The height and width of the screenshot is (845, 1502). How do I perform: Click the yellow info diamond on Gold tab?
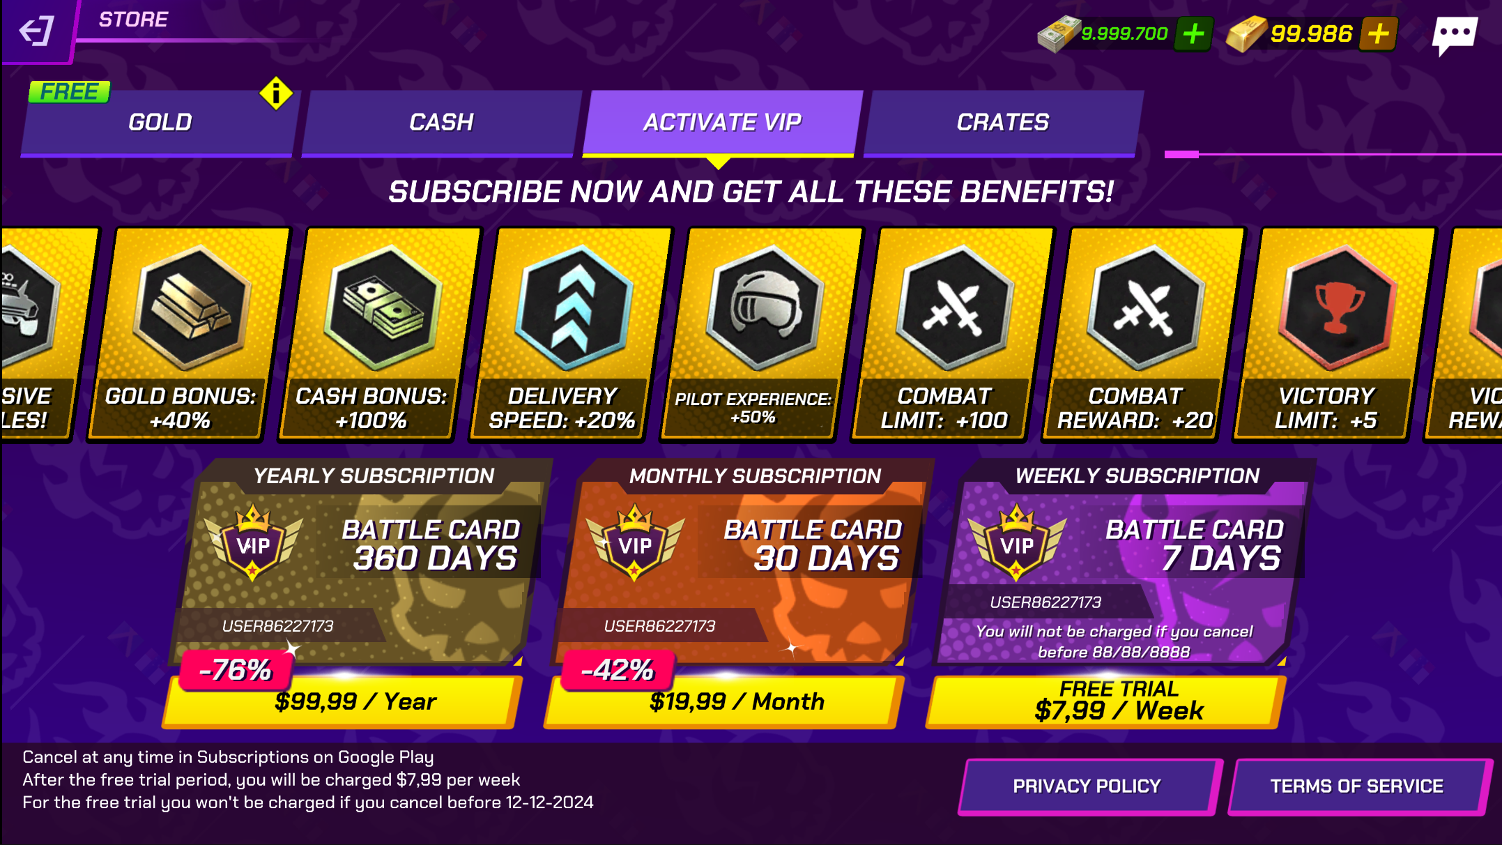pos(276,93)
